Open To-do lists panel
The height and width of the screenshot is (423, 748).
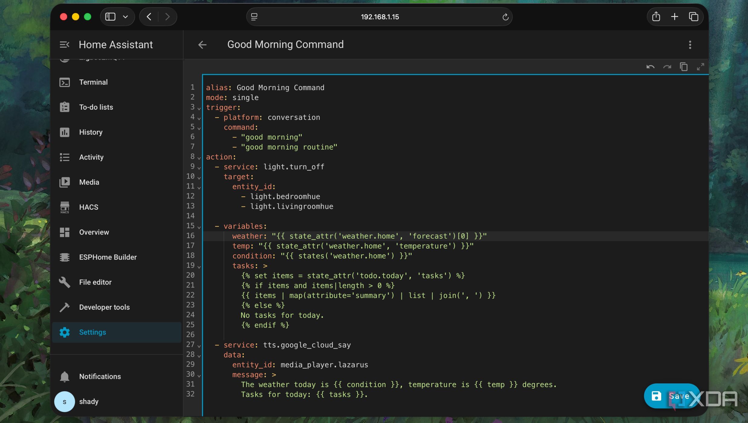point(117,107)
